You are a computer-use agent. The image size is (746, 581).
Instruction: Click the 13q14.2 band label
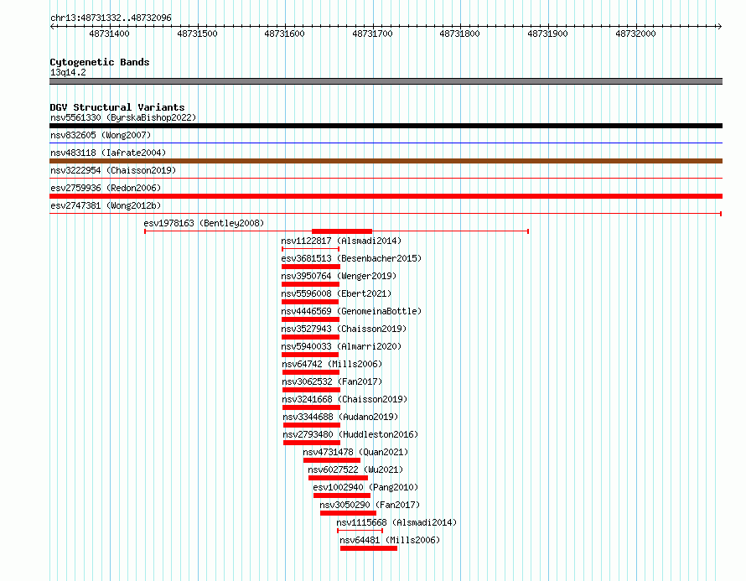tap(68, 72)
